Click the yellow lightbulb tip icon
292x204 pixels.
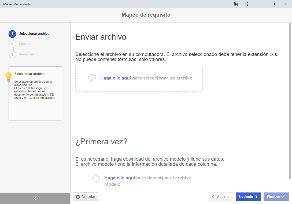pos(9,77)
